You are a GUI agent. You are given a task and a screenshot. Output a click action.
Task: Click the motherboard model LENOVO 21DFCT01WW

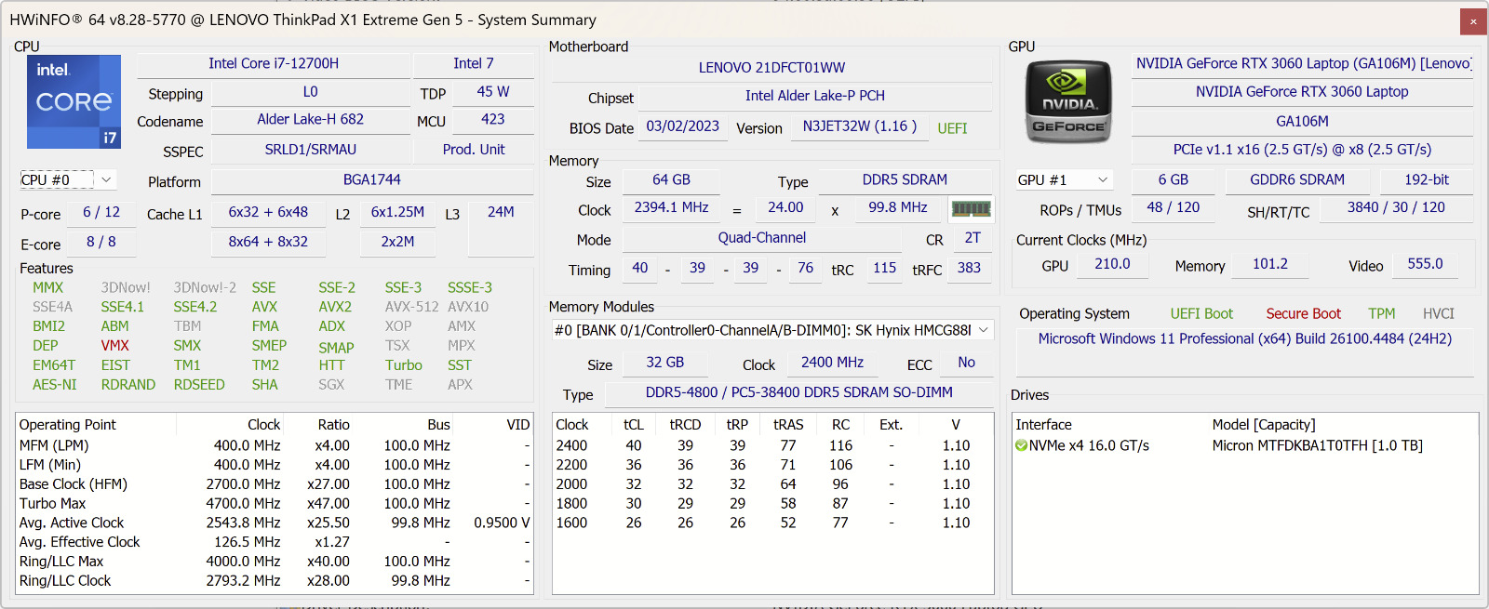(x=772, y=68)
